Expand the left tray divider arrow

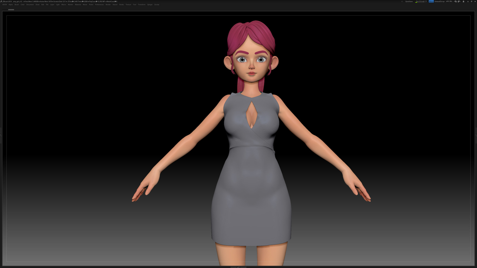pos(1,135)
